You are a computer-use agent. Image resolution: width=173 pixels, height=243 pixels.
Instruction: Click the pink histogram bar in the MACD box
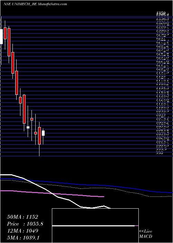point(137,226)
